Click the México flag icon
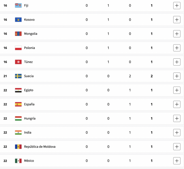 [x=18, y=161]
